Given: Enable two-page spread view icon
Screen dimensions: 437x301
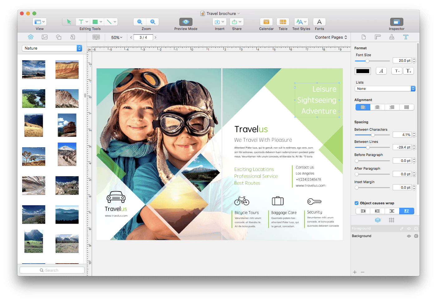Looking at the screenshot, I should tap(96, 37).
